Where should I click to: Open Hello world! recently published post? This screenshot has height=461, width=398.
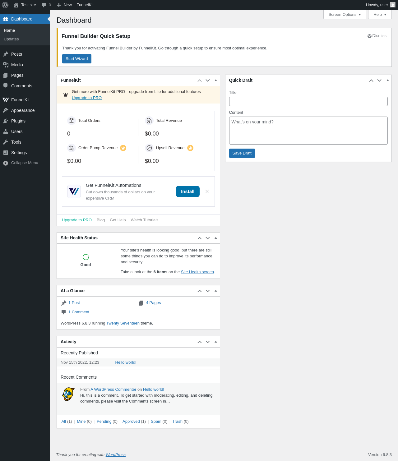[x=126, y=362]
